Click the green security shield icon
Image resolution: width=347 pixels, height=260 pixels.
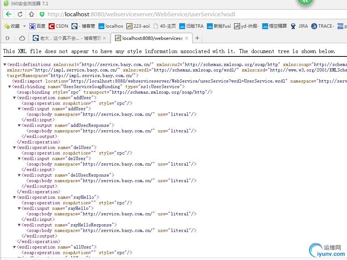[42, 14]
